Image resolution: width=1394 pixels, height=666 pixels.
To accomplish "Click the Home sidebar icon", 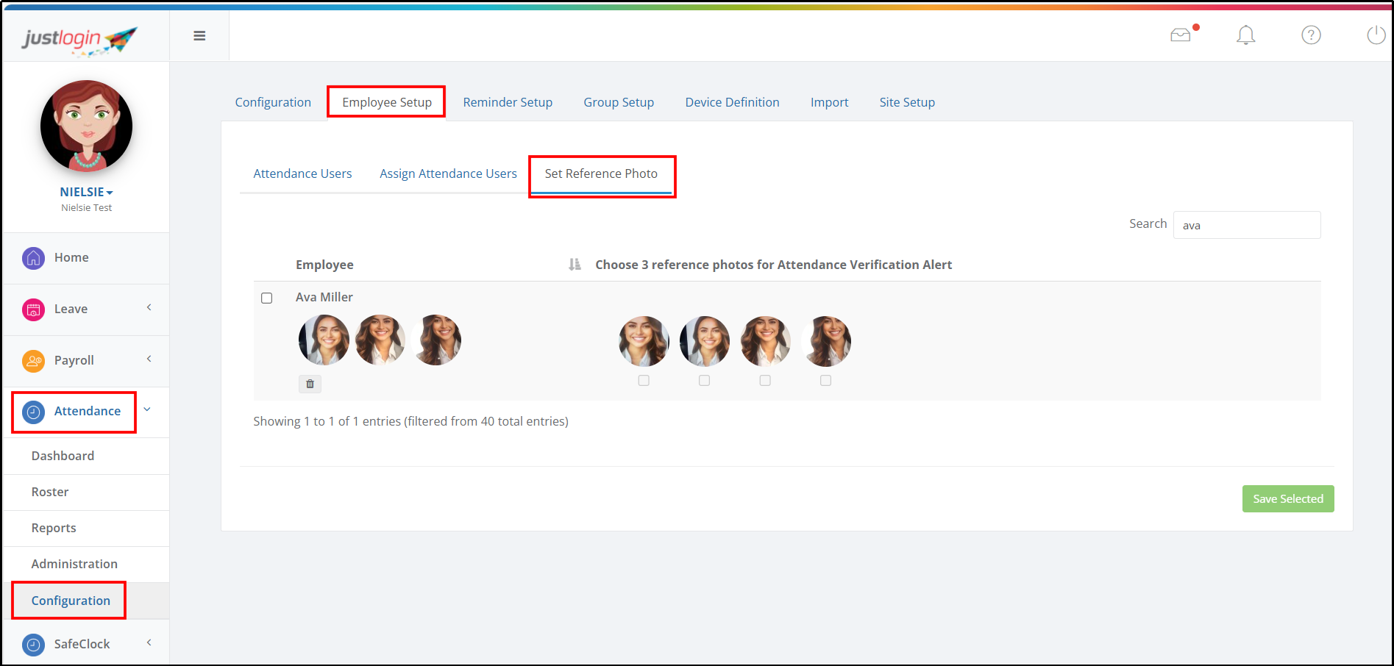I will (x=34, y=258).
